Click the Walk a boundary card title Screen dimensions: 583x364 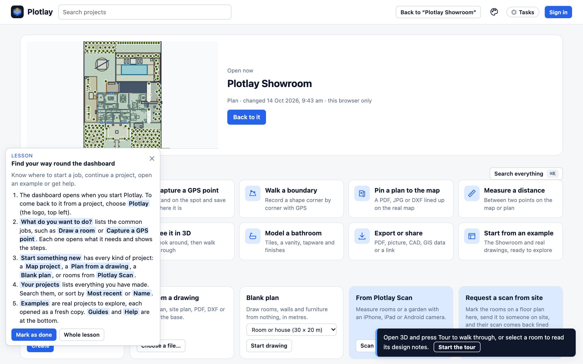(x=291, y=190)
